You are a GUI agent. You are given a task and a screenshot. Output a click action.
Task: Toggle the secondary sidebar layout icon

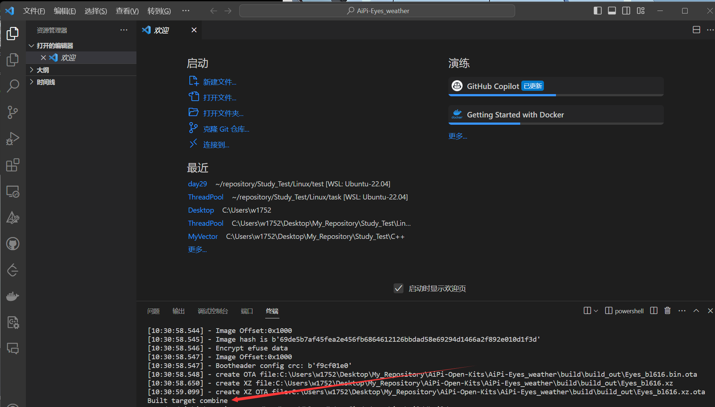[626, 11]
